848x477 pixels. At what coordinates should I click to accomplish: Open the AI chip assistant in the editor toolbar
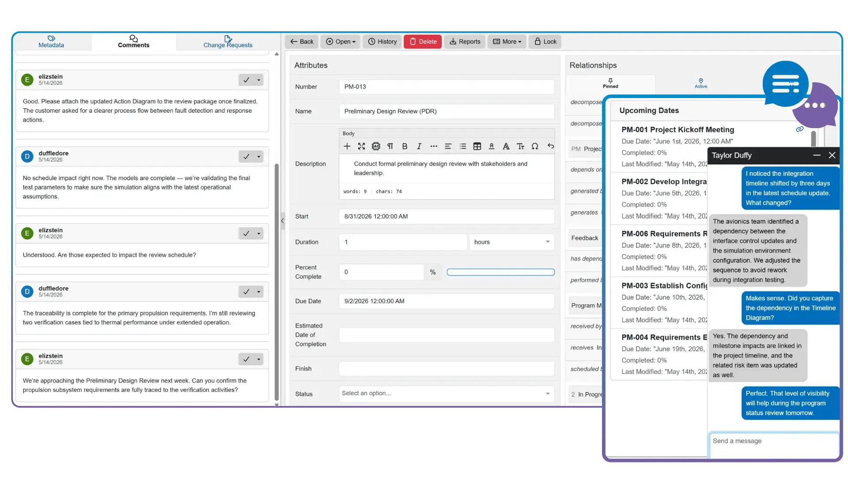(x=376, y=146)
